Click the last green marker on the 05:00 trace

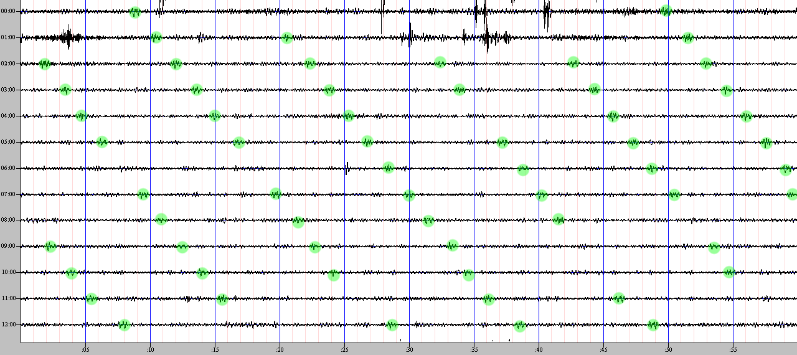coord(766,143)
